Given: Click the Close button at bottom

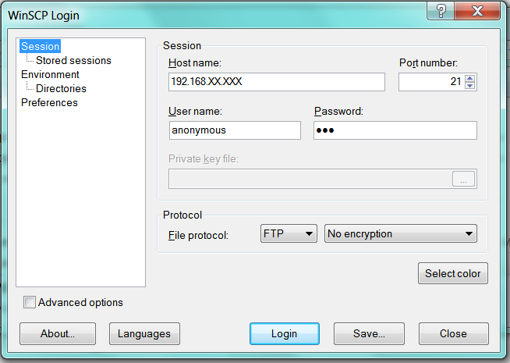Looking at the screenshot, I should pyautogui.click(x=453, y=333).
